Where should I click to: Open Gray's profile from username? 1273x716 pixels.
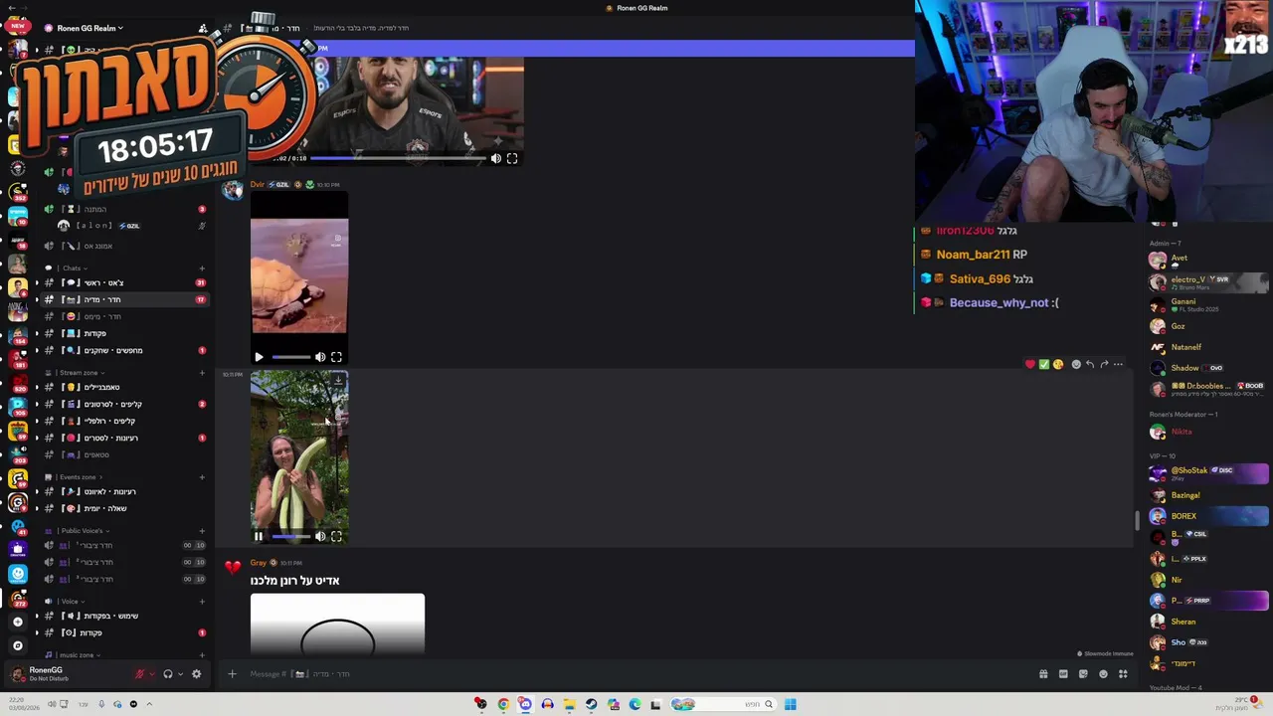(259, 563)
